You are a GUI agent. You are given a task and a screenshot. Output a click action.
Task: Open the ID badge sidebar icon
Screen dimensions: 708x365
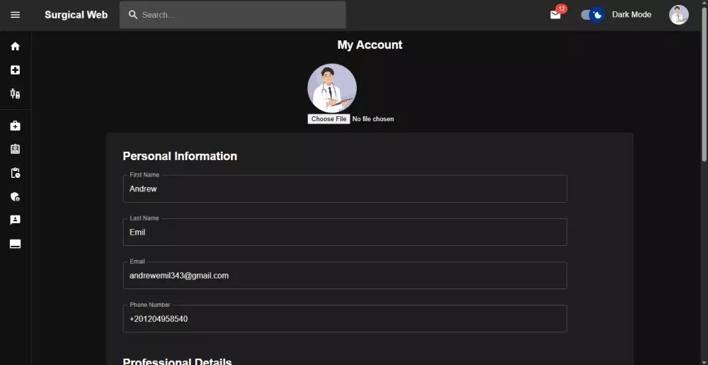pyautogui.click(x=16, y=149)
